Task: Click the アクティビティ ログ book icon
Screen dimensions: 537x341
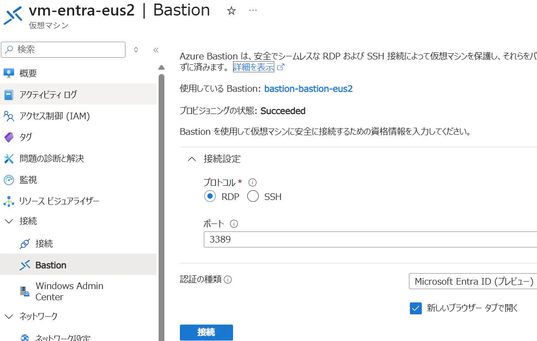Action: (9, 94)
